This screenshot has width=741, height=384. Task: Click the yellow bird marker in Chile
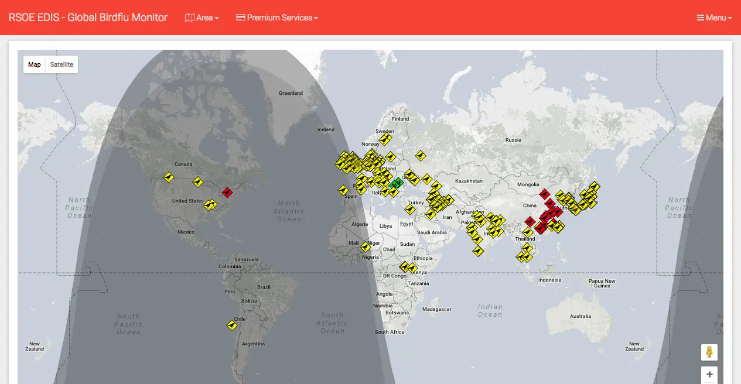pyautogui.click(x=232, y=325)
